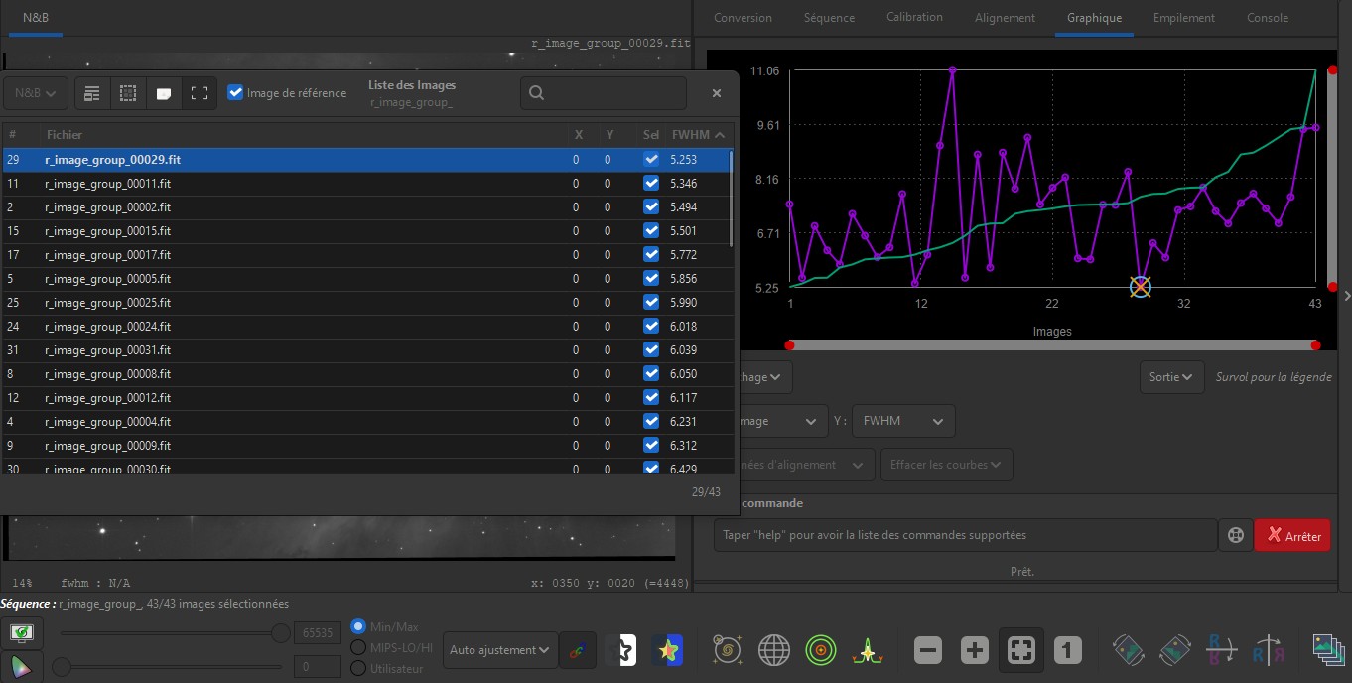Click the spiral galaxy icon
The image size is (1352, 683).
[x=728, y=651]
